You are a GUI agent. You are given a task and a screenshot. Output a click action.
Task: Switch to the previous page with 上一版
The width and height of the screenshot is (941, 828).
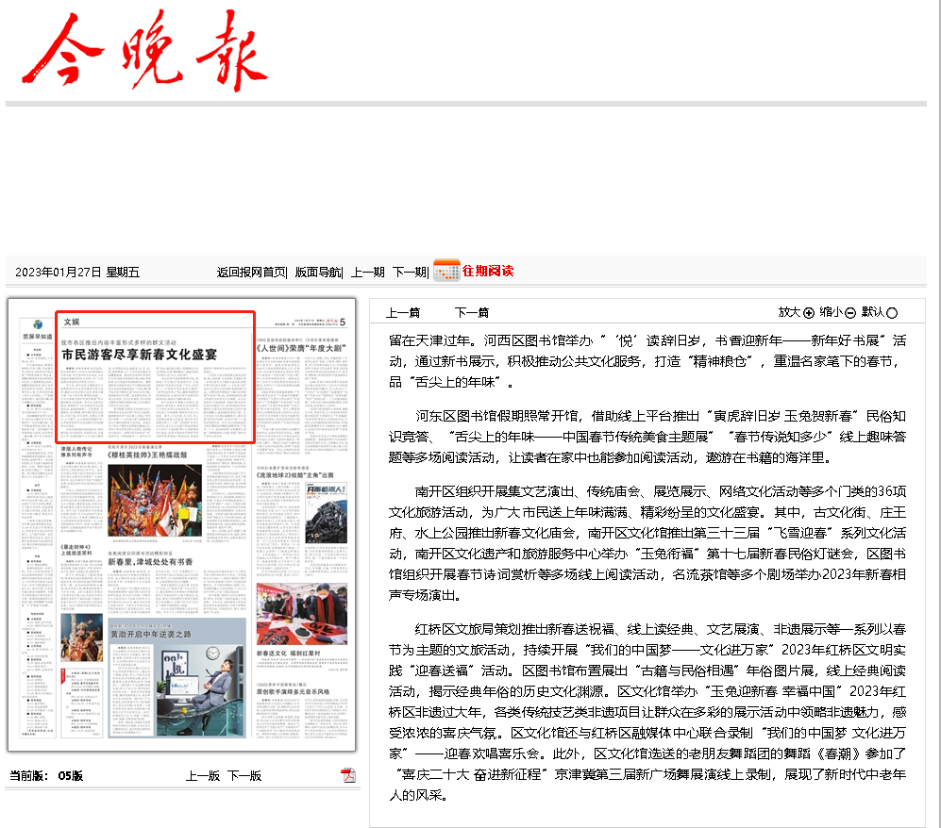coord(204,774)
